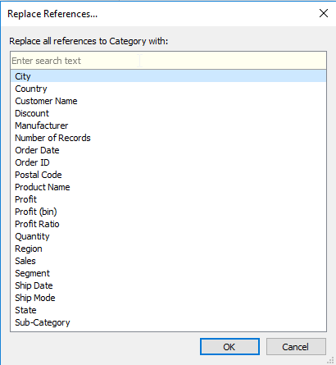
Task: Pick Sub-Category from the list
Action: tap(168, 322)
